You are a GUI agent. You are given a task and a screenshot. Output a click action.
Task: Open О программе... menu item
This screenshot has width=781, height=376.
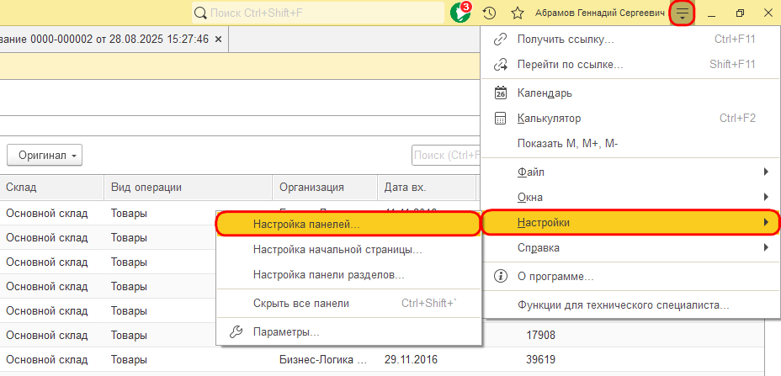coord(630,276)
